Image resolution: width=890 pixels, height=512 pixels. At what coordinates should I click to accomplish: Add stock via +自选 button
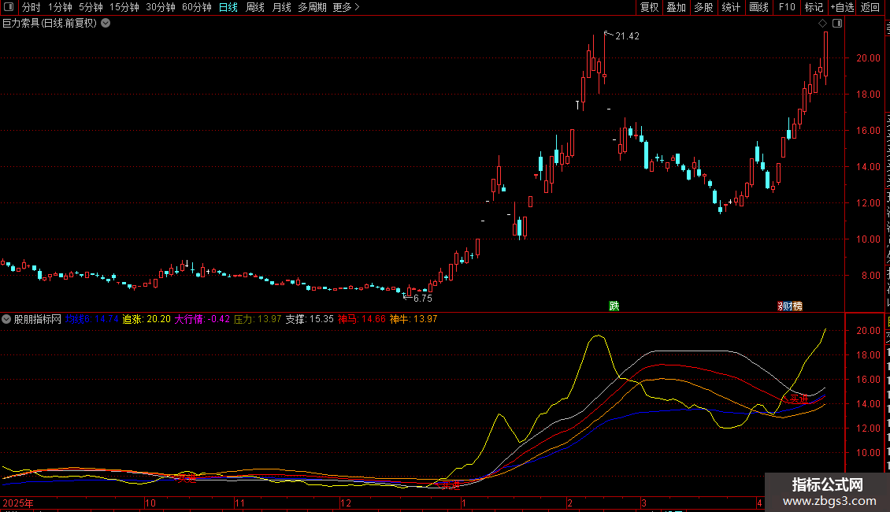pos(842,7)
